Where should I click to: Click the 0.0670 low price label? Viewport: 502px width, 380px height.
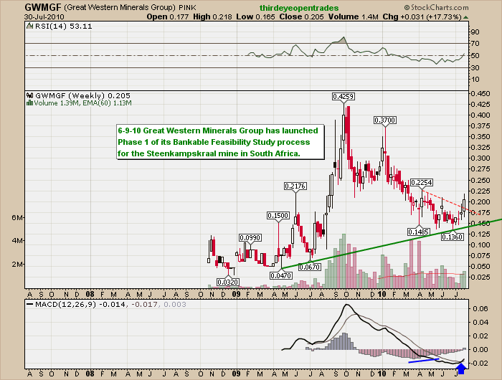(309, 267)
